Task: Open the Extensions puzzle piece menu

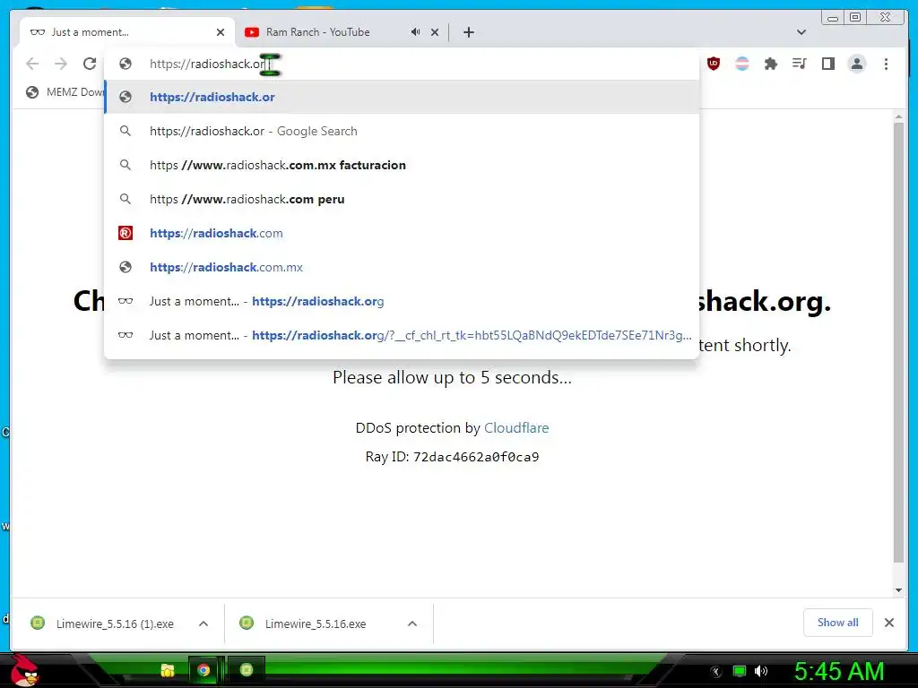Action: pos(770,64)
